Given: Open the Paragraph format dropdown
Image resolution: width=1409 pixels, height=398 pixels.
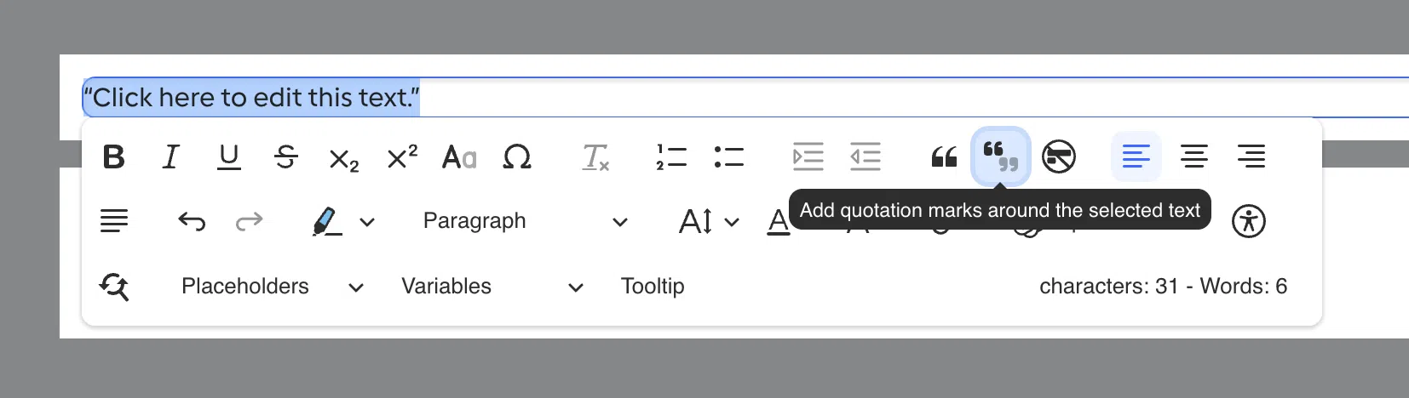Looking at the screenshot, I should pos(525,221).
